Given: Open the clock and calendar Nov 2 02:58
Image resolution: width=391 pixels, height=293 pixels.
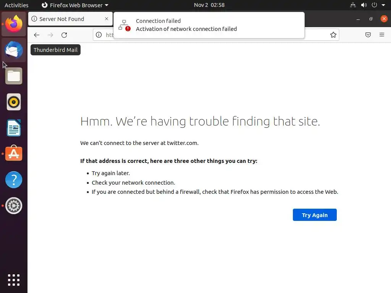Looking at the screenshot, I should coord(209,5).
